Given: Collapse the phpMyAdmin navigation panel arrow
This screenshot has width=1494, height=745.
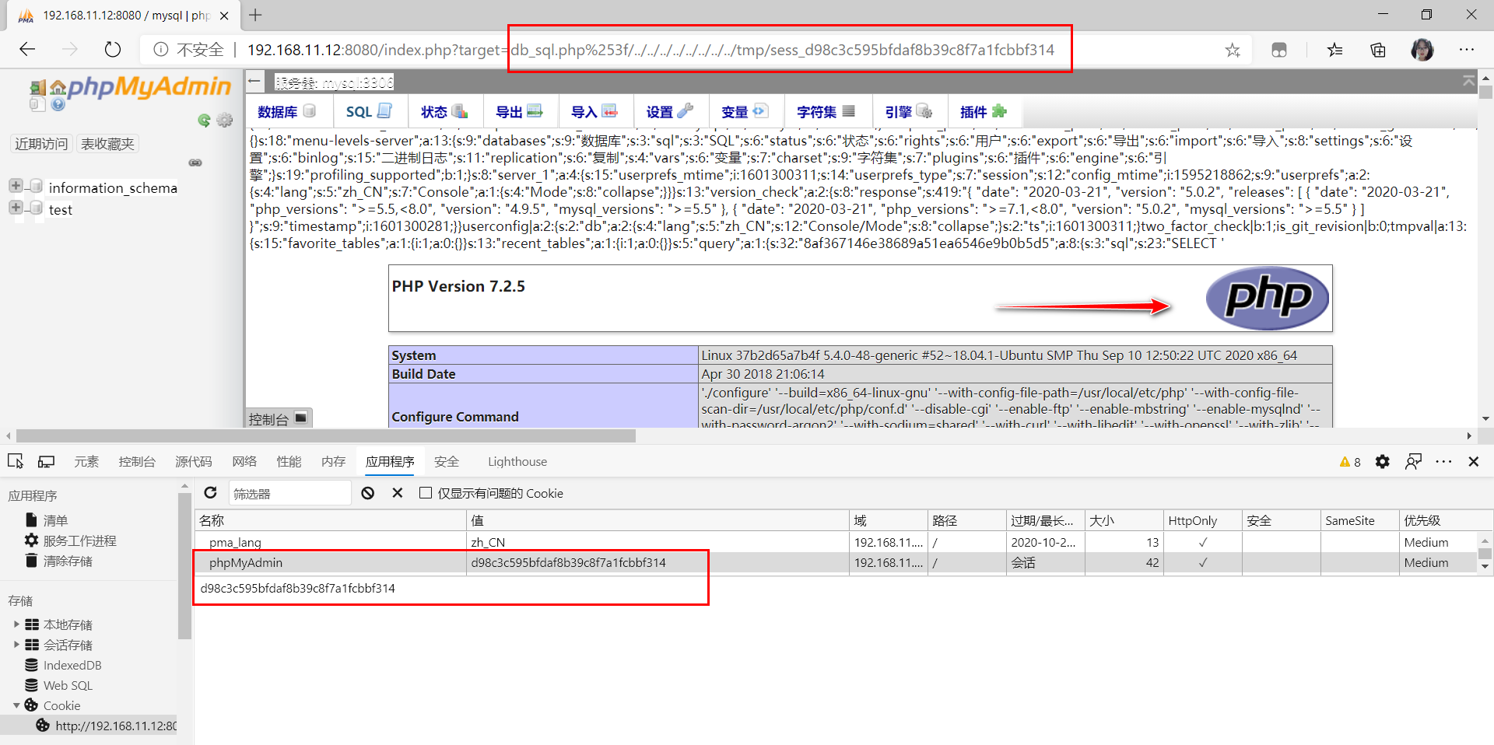Looking at the screenshot, I should (x=254, y=81).
